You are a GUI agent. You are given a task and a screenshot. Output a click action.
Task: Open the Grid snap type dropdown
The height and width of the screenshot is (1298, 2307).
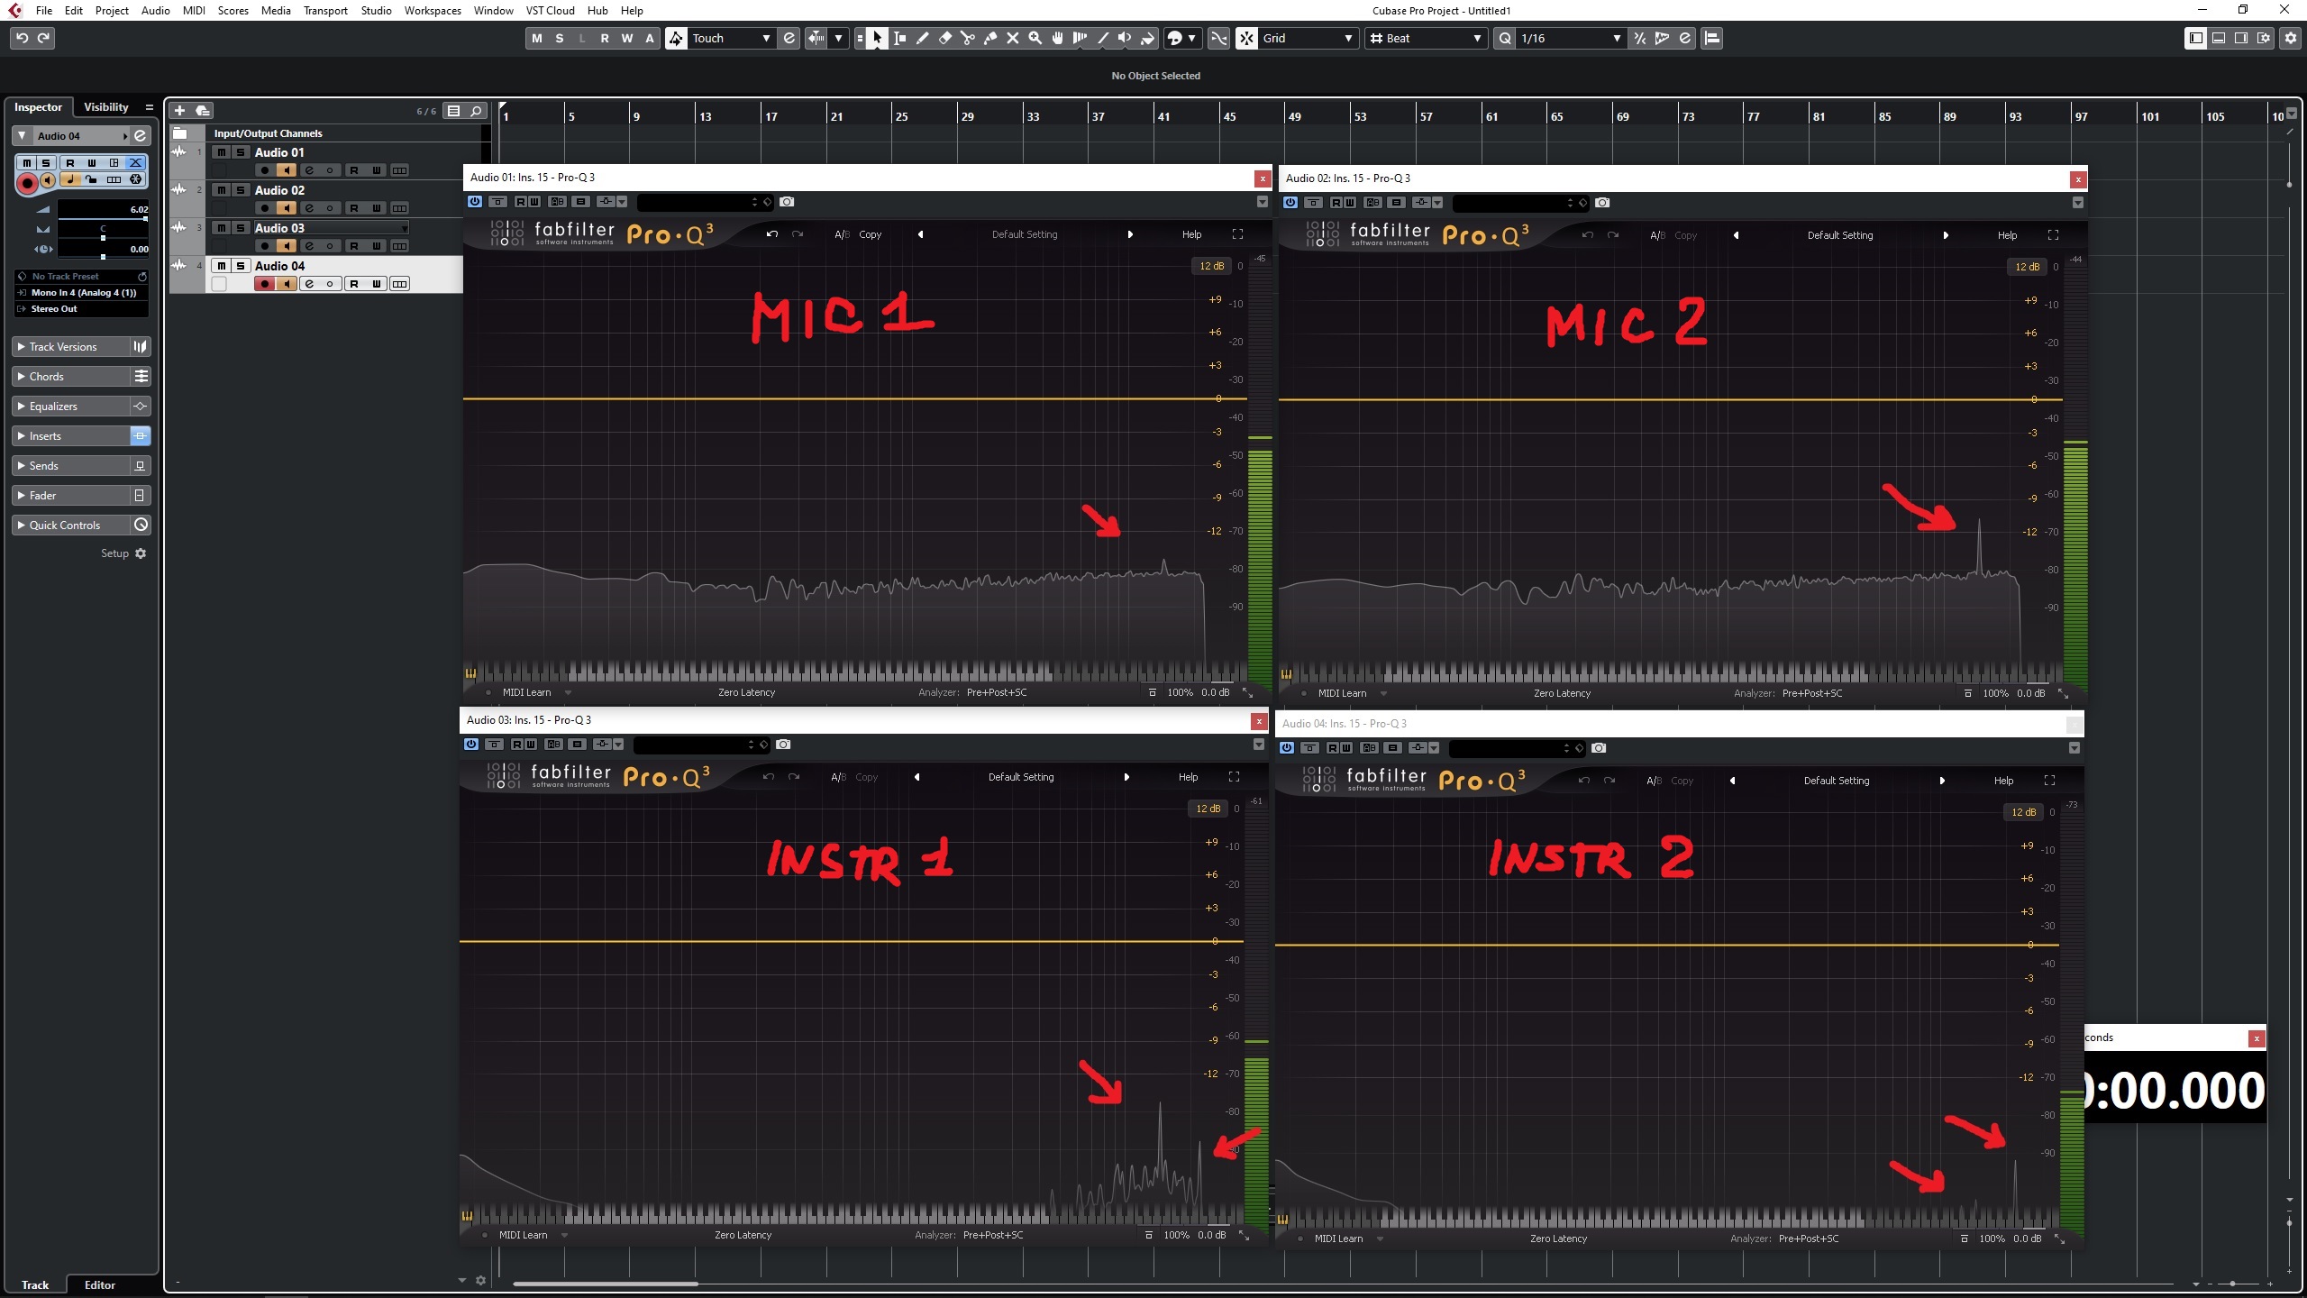point(1308,38)
